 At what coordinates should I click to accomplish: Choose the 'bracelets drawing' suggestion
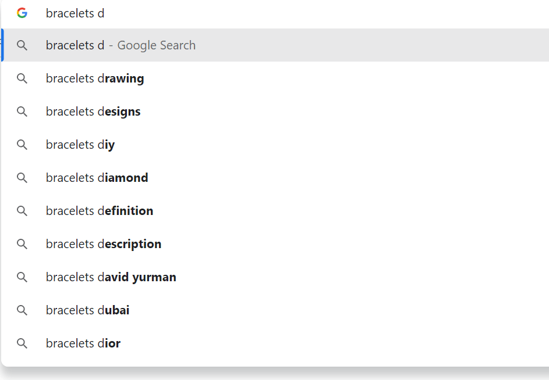(x=275, y=78)
